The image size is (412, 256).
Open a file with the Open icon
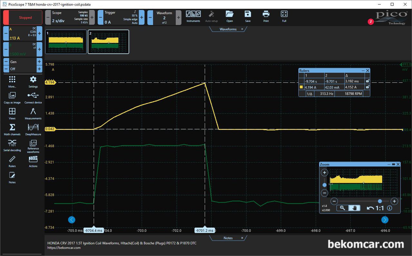[229, 16]
